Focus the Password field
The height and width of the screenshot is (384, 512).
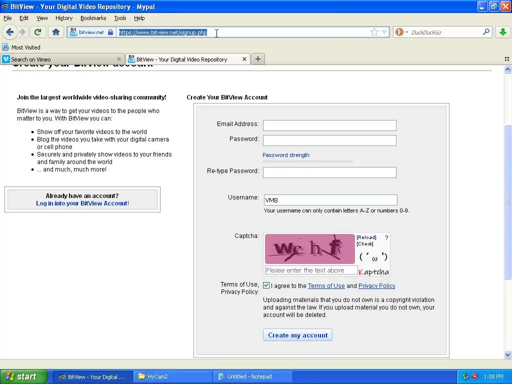point(329,140)
